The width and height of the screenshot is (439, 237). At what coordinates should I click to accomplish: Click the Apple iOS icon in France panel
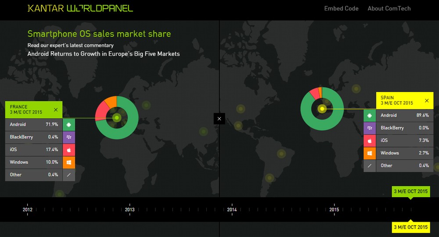click(x=69, y=150)
